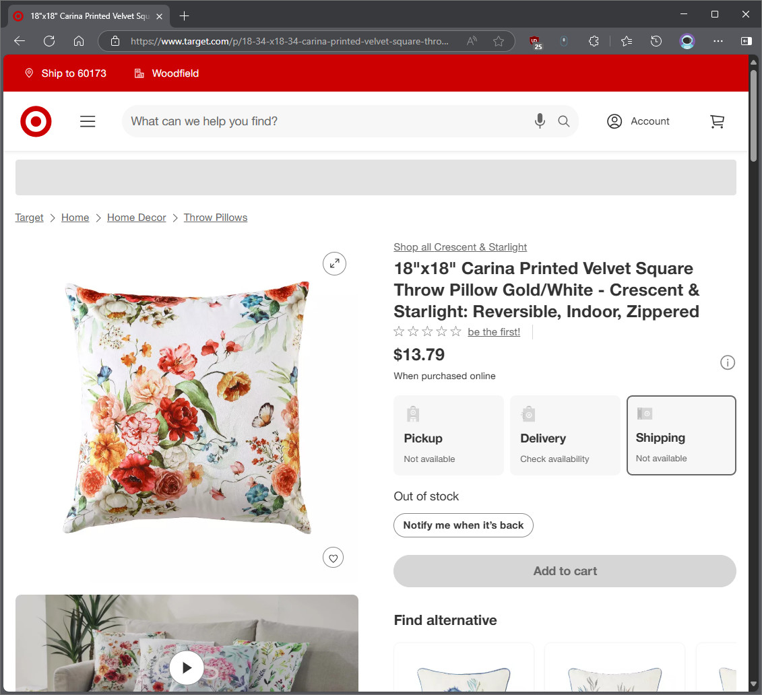Click the 'Find alternative' heading
Viewport: 762px width, 695px height.
point(445,620)
